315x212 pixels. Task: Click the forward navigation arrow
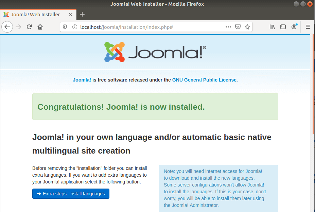coord(18,27)
